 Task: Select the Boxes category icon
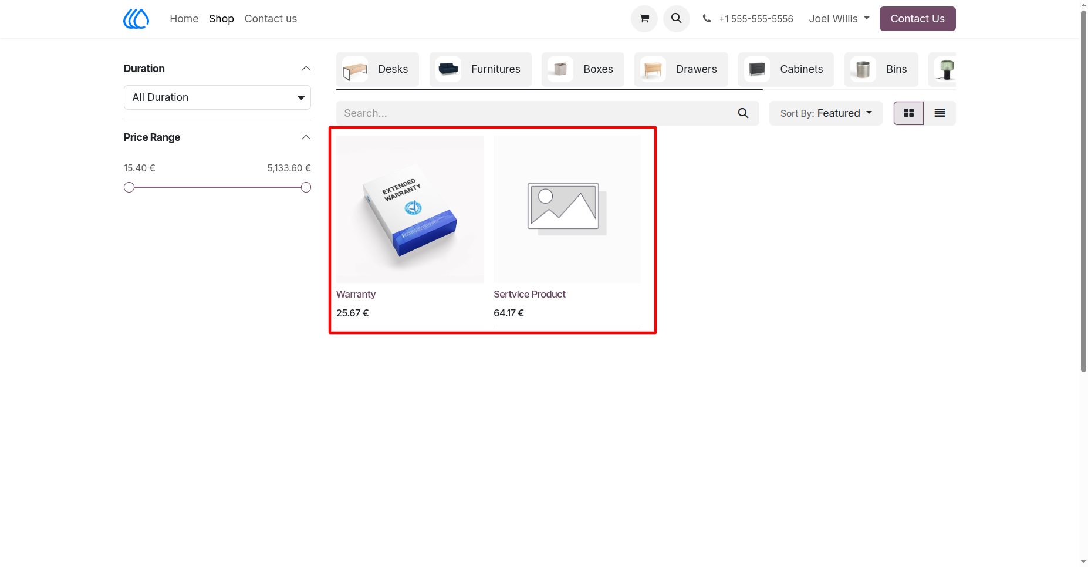[560, 69]
